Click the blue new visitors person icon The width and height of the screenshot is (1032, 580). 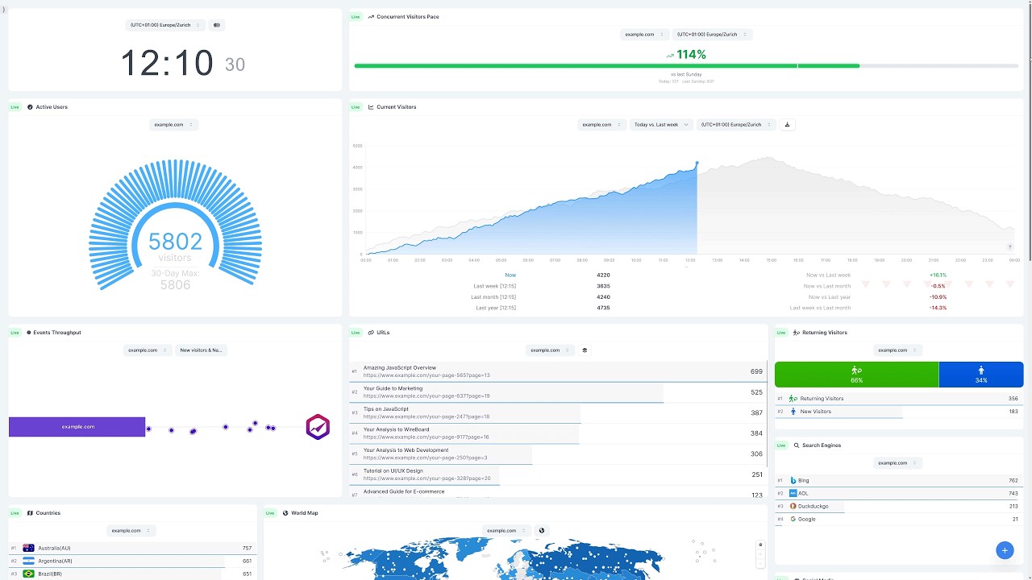tap(981, 371)
